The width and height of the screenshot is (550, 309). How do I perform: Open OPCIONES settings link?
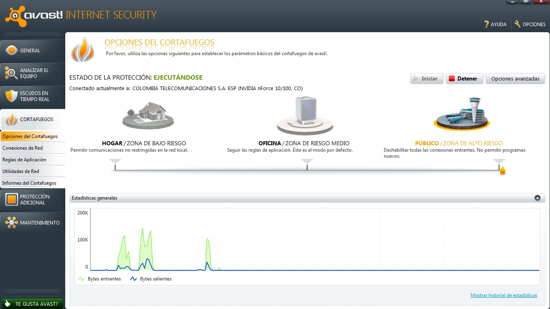(530, 24)
